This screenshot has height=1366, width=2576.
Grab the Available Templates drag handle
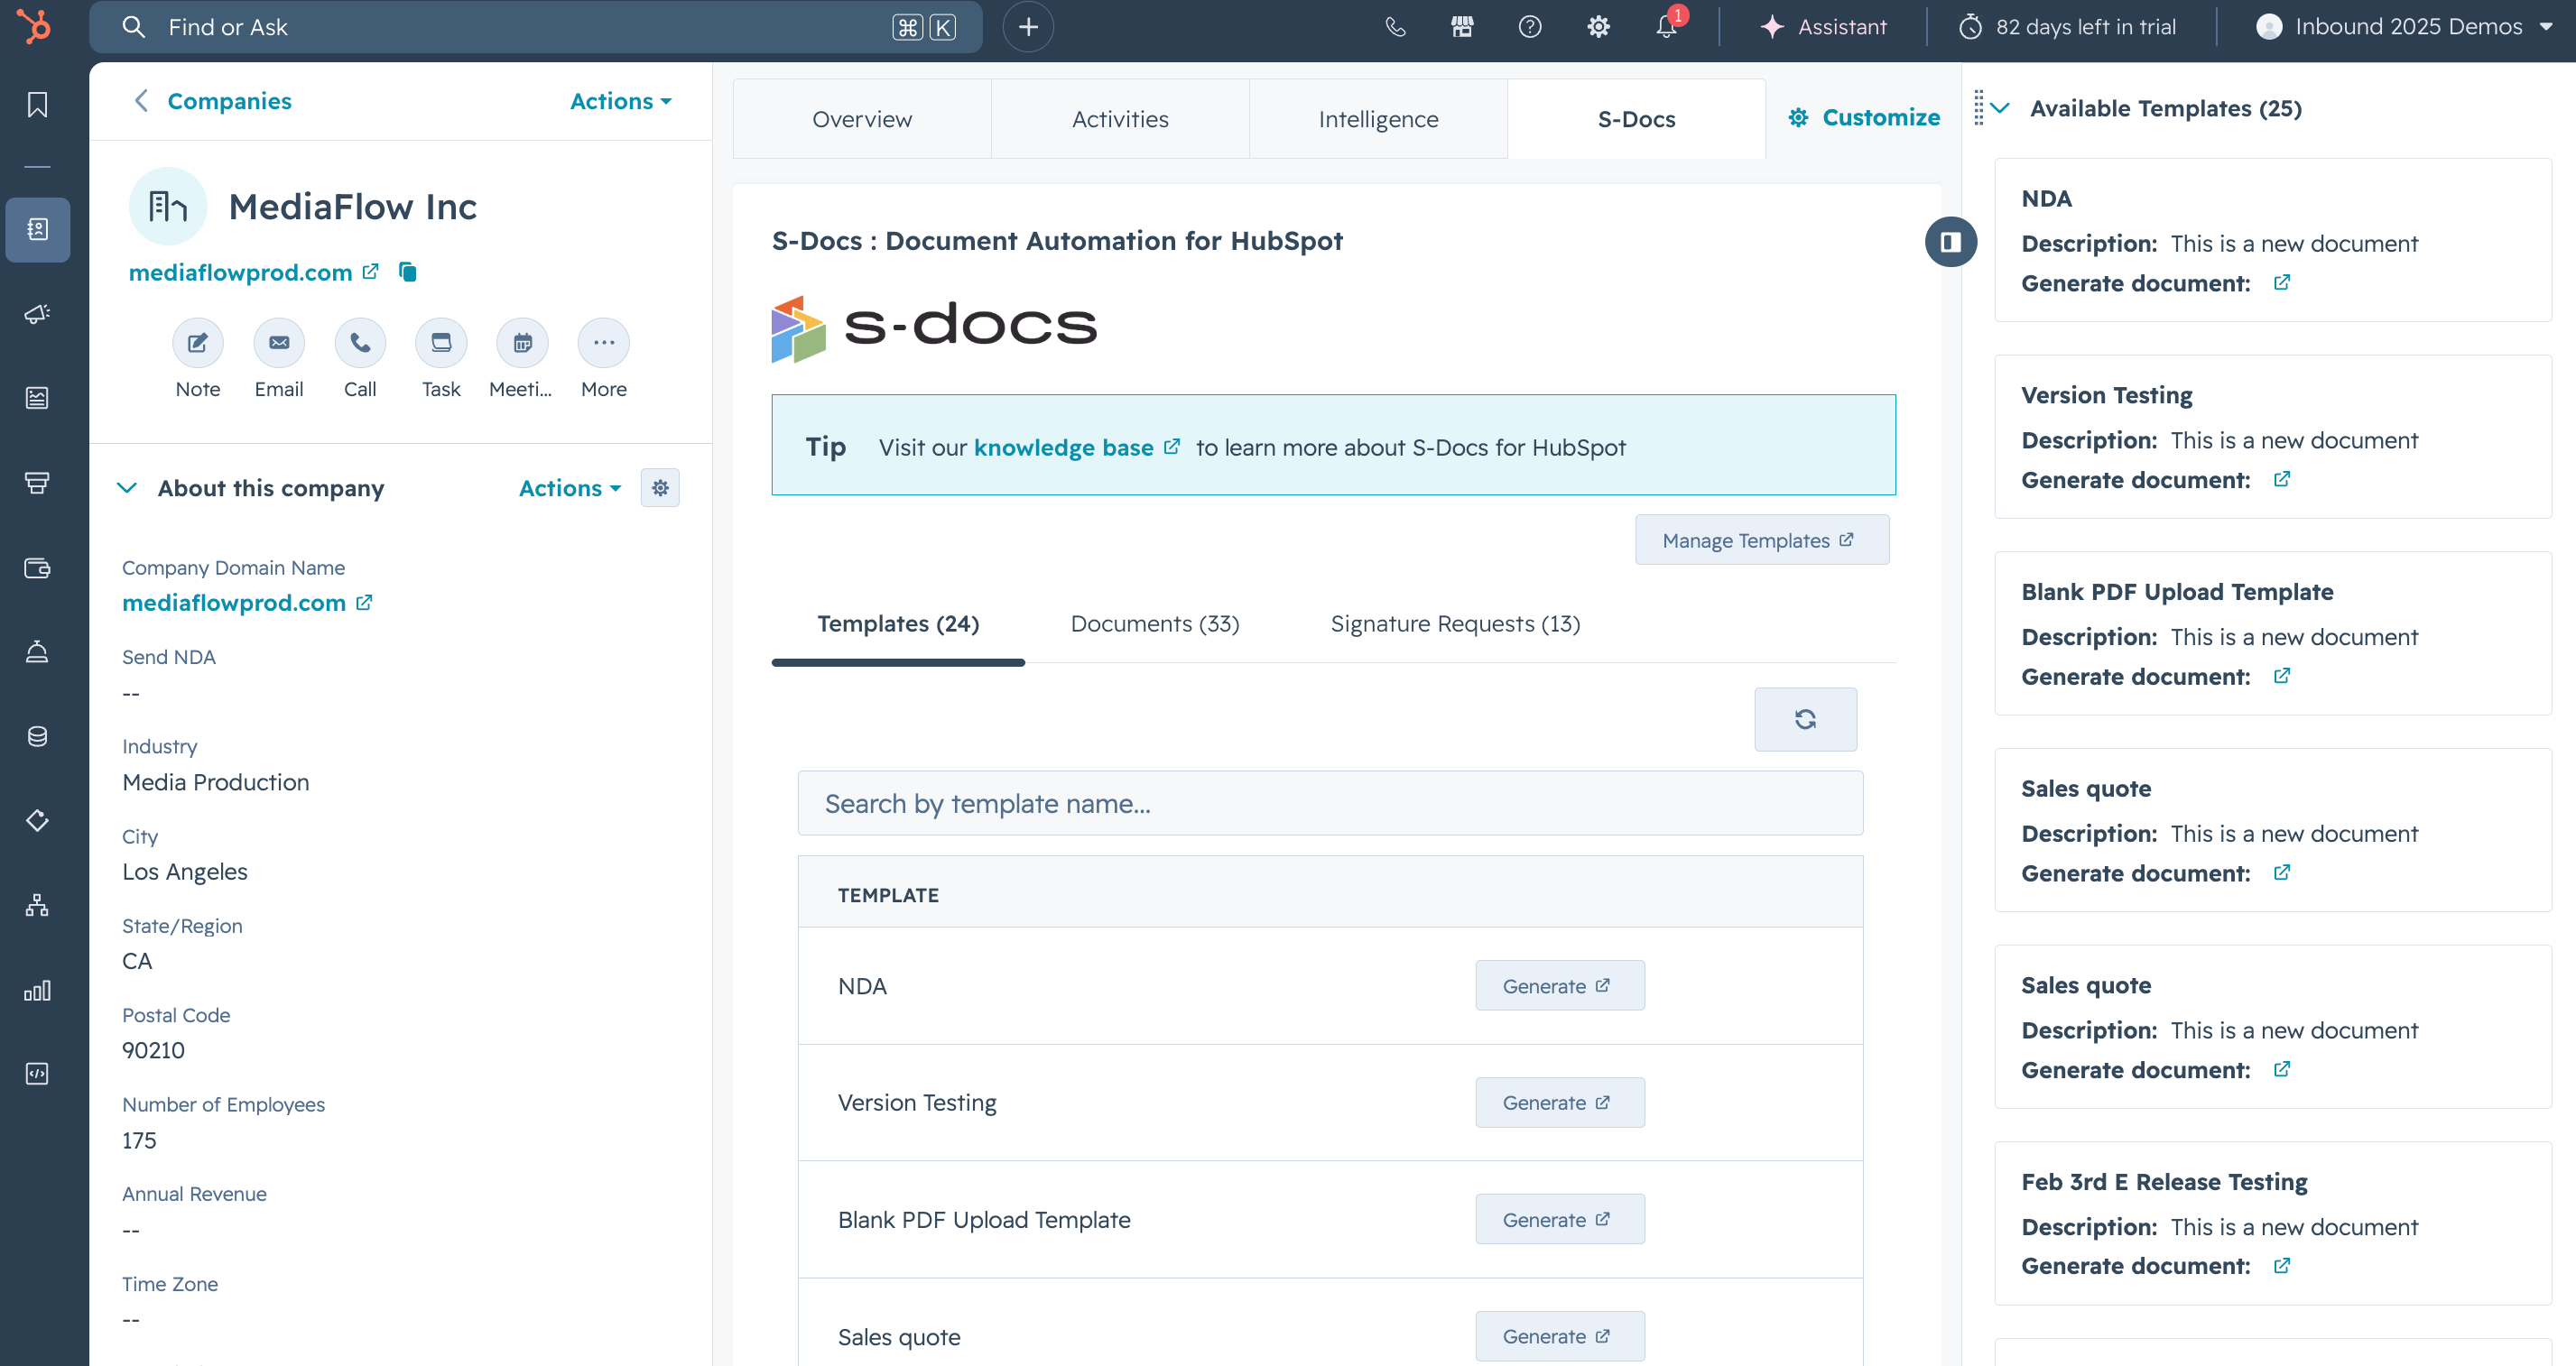[1978, 108]
